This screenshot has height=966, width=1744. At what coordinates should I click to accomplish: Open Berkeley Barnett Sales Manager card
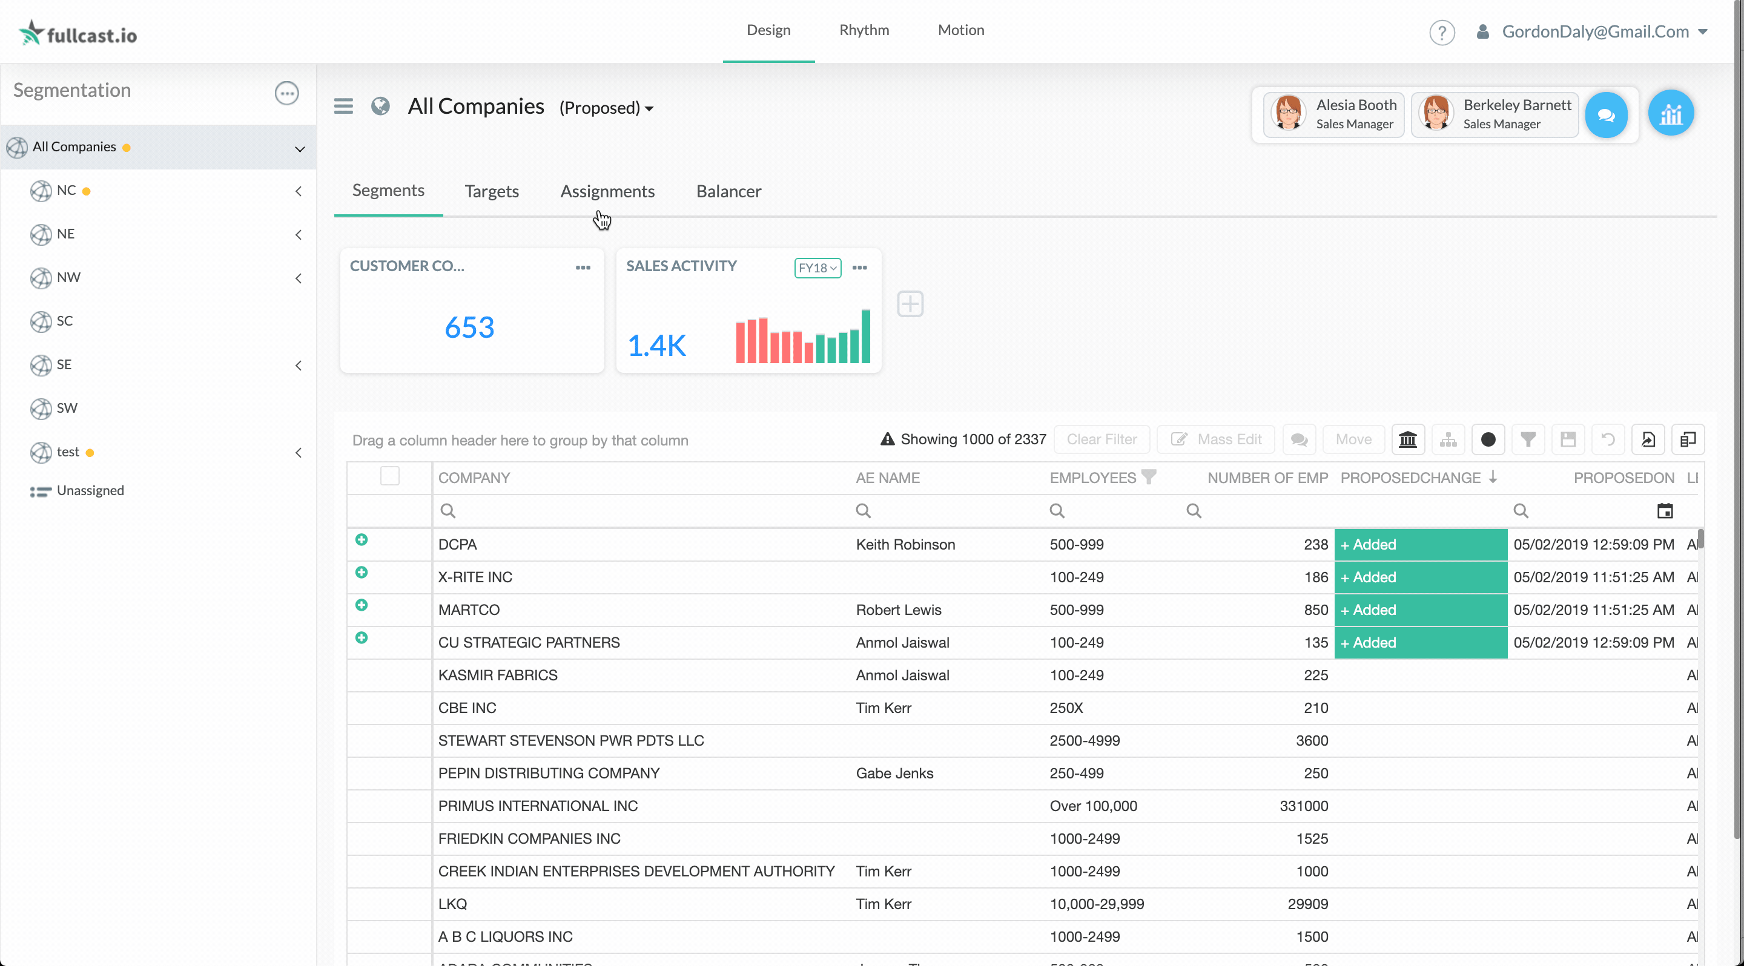tap(1495, 114)
